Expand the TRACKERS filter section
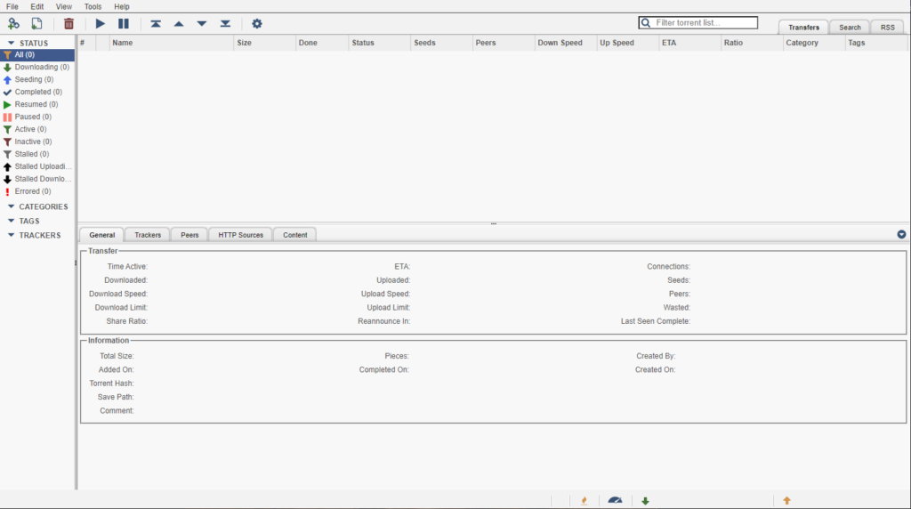Screen dimensions: 911x509 [x=12, y=235]
